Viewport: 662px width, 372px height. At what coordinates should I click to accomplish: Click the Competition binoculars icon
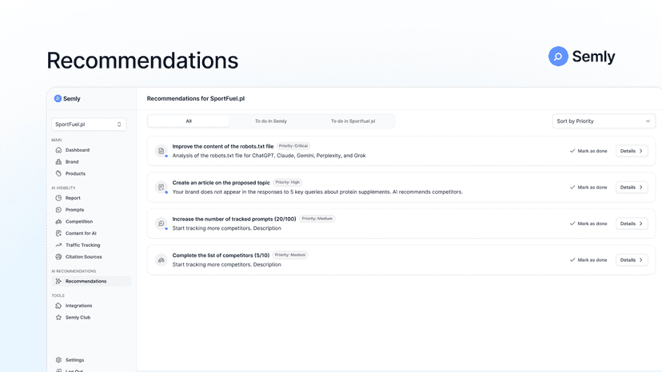click(x=58, y=222)
